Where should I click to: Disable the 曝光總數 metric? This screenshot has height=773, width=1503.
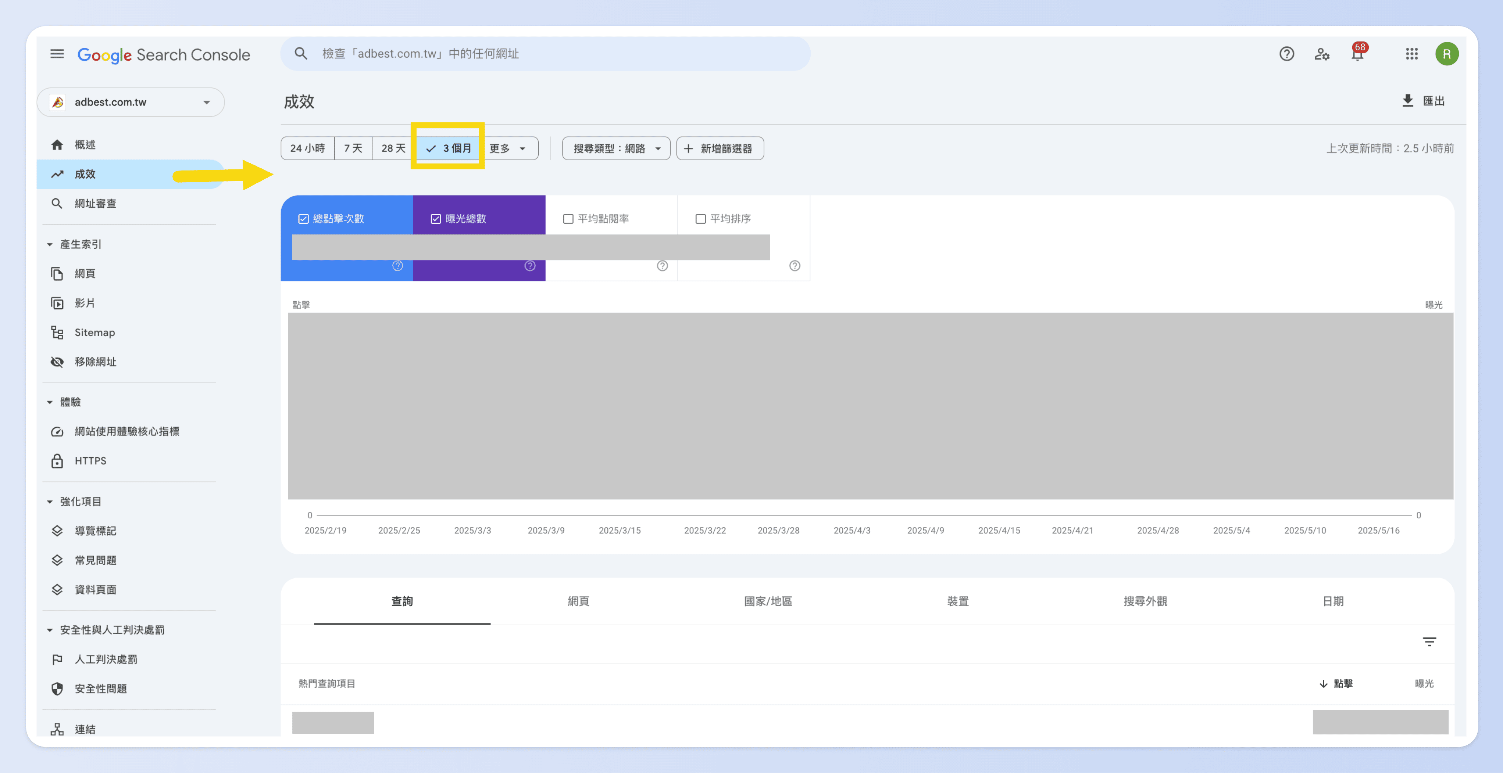click(x=435, y=219)
